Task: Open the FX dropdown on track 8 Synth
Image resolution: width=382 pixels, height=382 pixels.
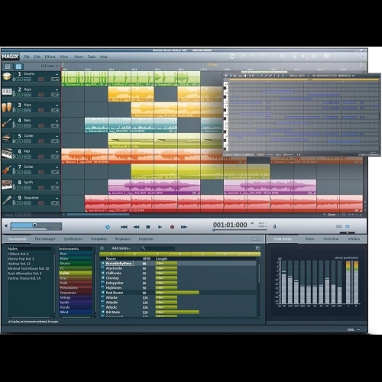Action: 55,188
